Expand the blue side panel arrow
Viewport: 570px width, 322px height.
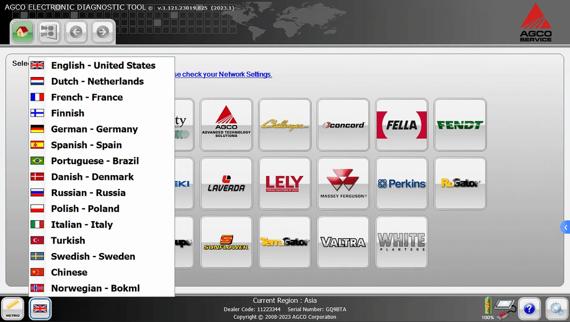pyautogui.click(x=565, y=227)
